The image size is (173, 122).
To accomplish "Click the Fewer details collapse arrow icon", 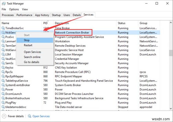I will [x=4, y=116].
